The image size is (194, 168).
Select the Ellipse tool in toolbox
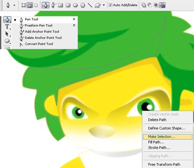pyautogui.click(x=7, y=41)
